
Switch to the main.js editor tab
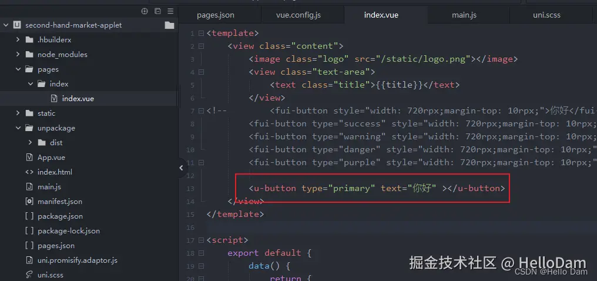[464, 15]
